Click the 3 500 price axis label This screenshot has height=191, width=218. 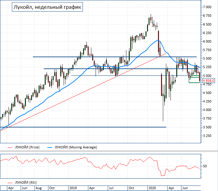click(x=207, y=127)
